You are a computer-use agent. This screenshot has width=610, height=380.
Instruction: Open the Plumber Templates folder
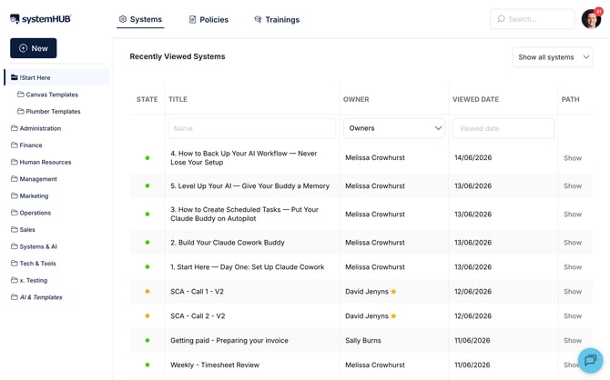[x=48, y=111]
